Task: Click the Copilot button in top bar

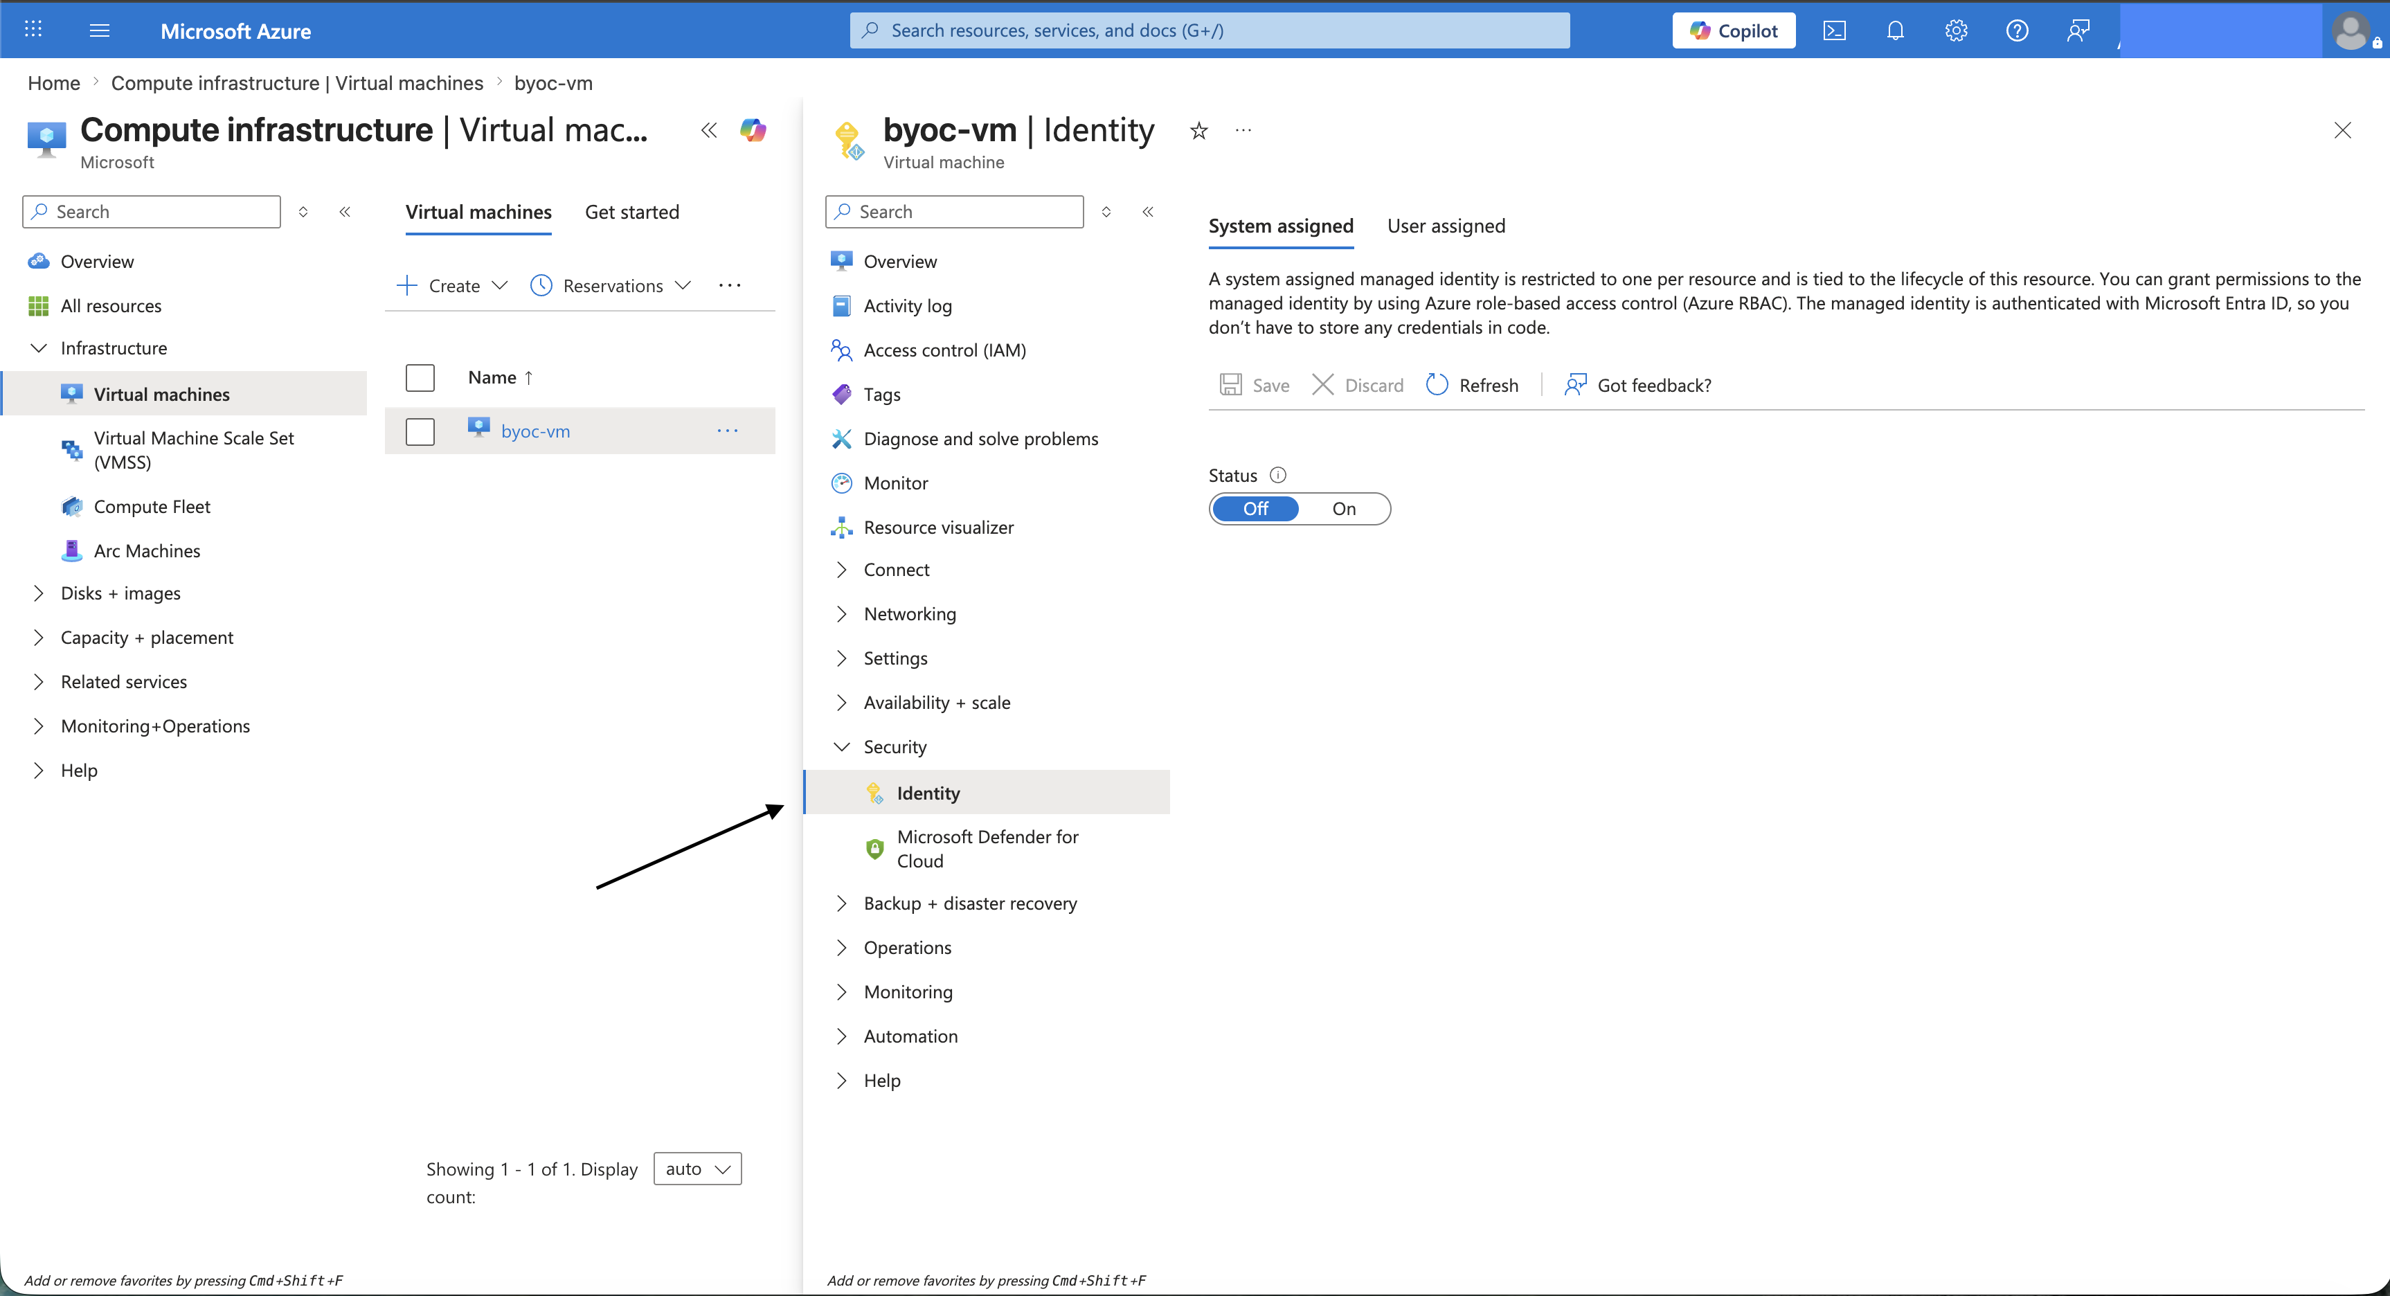Action: (1733, 30)
